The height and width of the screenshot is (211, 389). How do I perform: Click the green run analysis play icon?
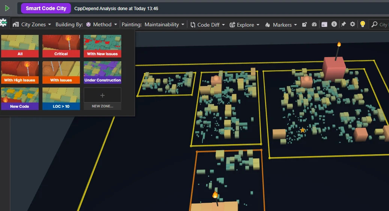[x=7, y=8]
